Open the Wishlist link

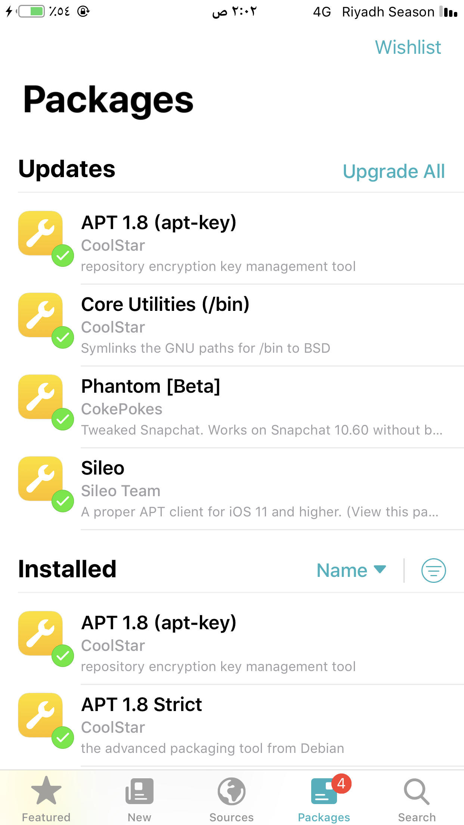408,47
